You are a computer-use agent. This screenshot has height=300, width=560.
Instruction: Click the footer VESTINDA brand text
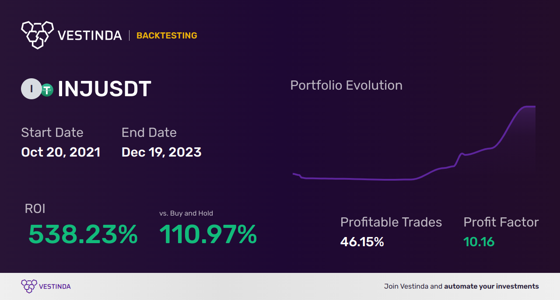[55, 287]
